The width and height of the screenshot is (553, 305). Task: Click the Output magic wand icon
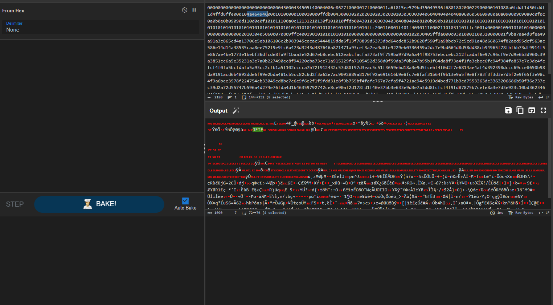[x=236, y=111]
